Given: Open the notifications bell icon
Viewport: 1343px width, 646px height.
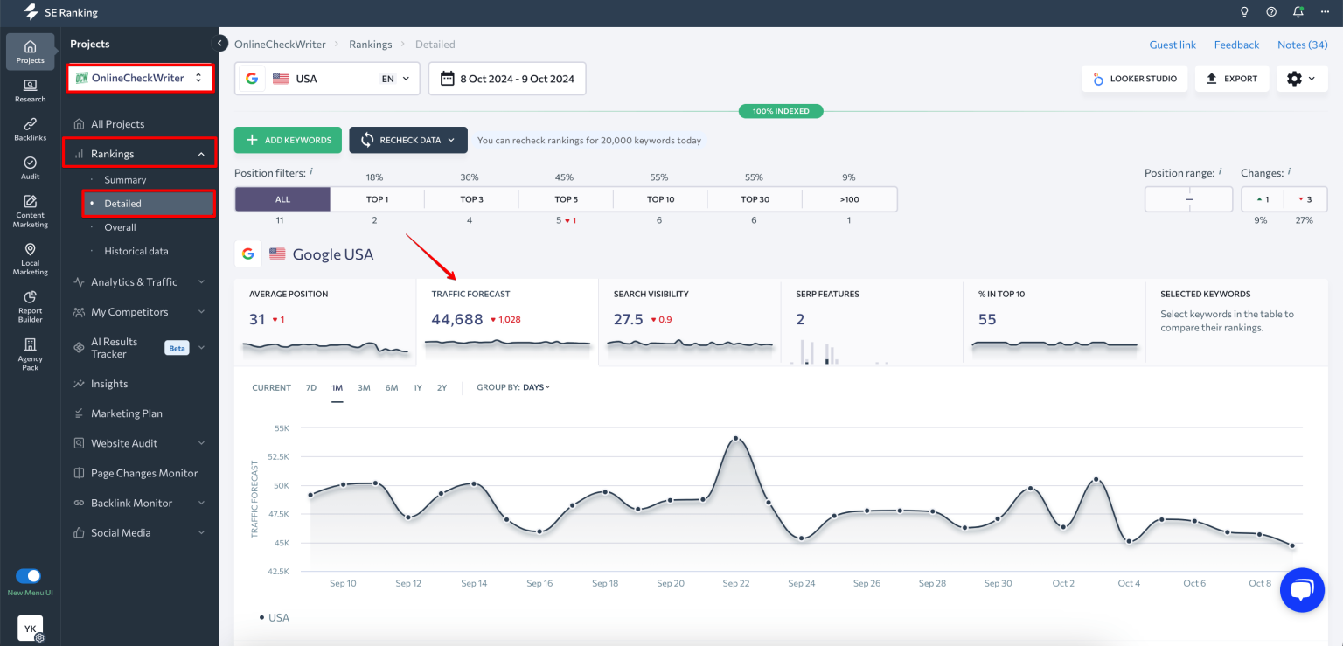Looking at the screenshot, I should coord(1298,12).
